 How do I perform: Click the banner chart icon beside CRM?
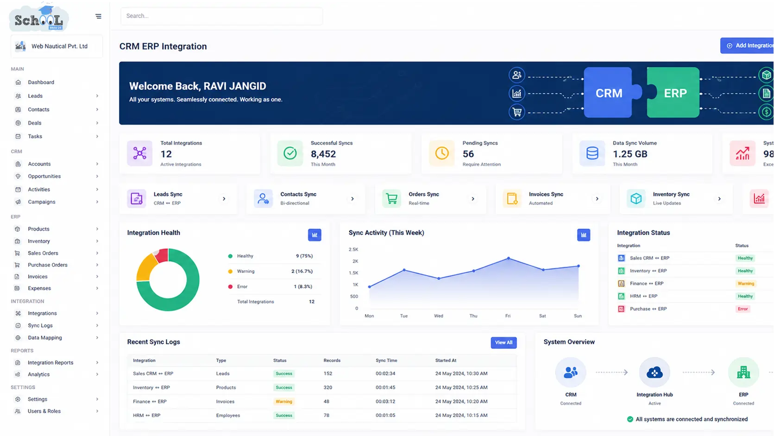tap(517, 94)
